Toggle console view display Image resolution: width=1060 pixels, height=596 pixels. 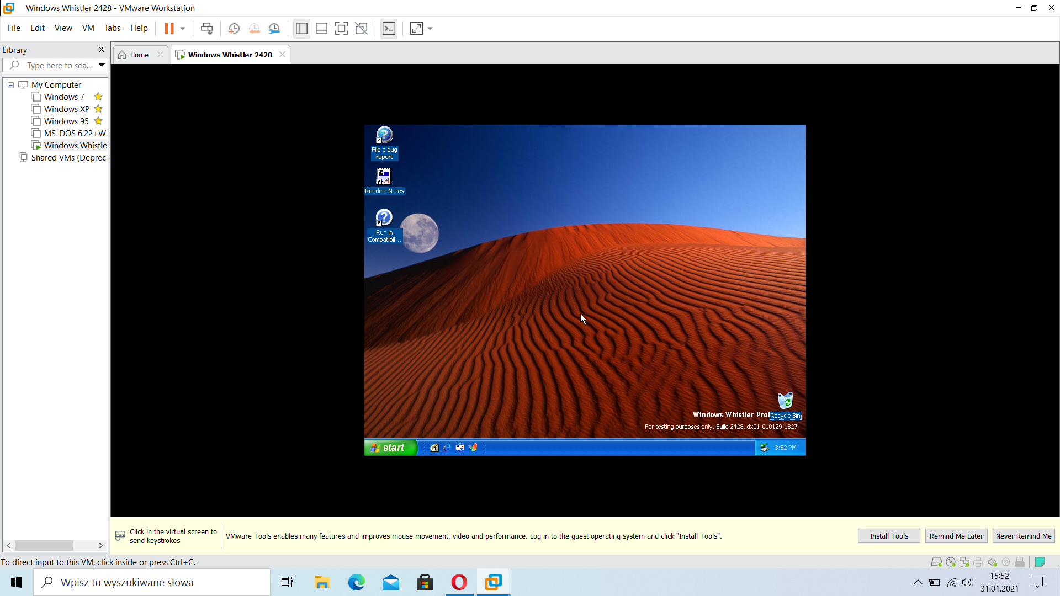[x=389, y=28]
